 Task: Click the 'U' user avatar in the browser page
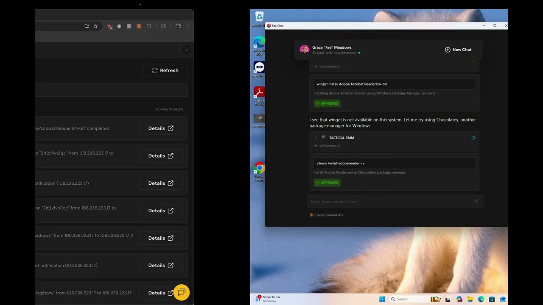[186, 50]
